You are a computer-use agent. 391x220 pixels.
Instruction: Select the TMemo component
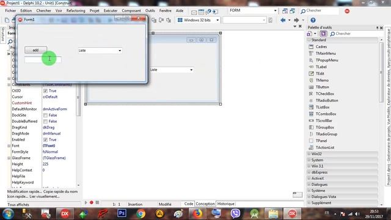pos(322,80)
